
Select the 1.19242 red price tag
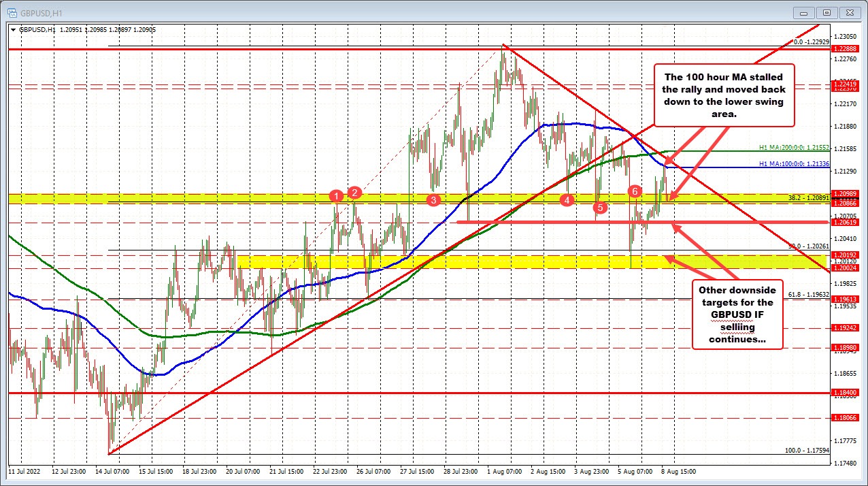coord(846,327)
